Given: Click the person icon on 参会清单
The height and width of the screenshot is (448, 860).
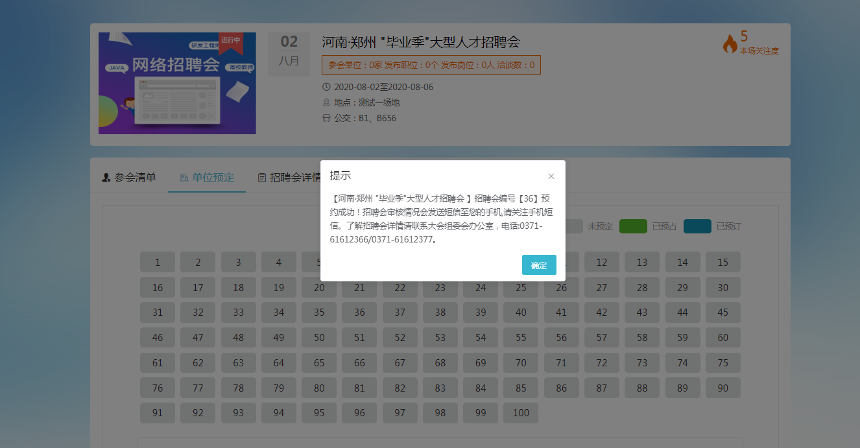Looking at the screenshot, I should pos(106,178).
